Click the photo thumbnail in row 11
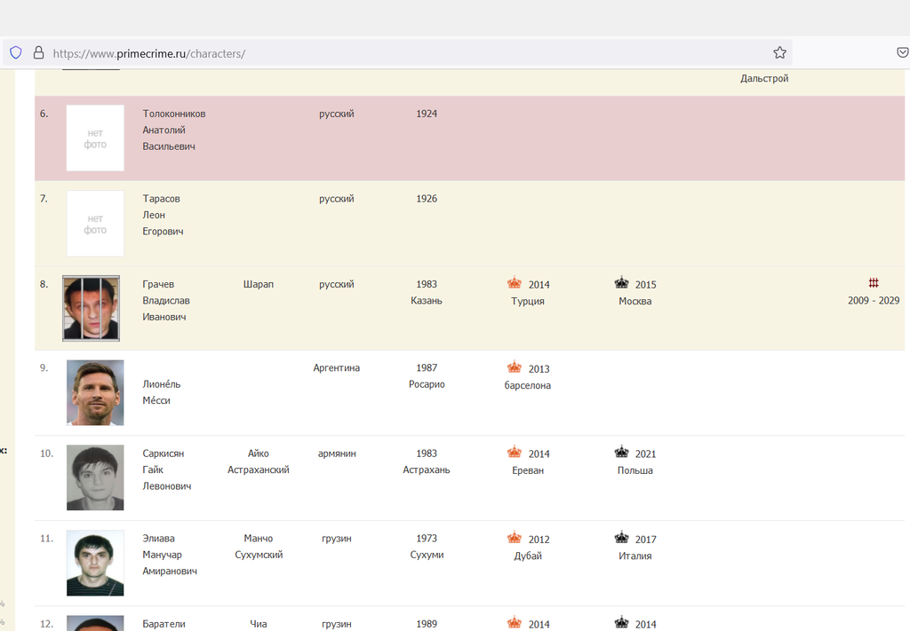Viewport: 910px width, 631px height. (x=95, y=564)
